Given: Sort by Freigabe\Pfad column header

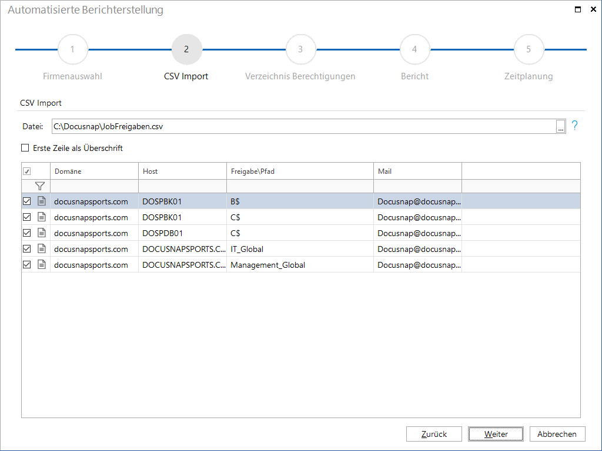Looking at the screenshot, I should [x=300, y=171].
